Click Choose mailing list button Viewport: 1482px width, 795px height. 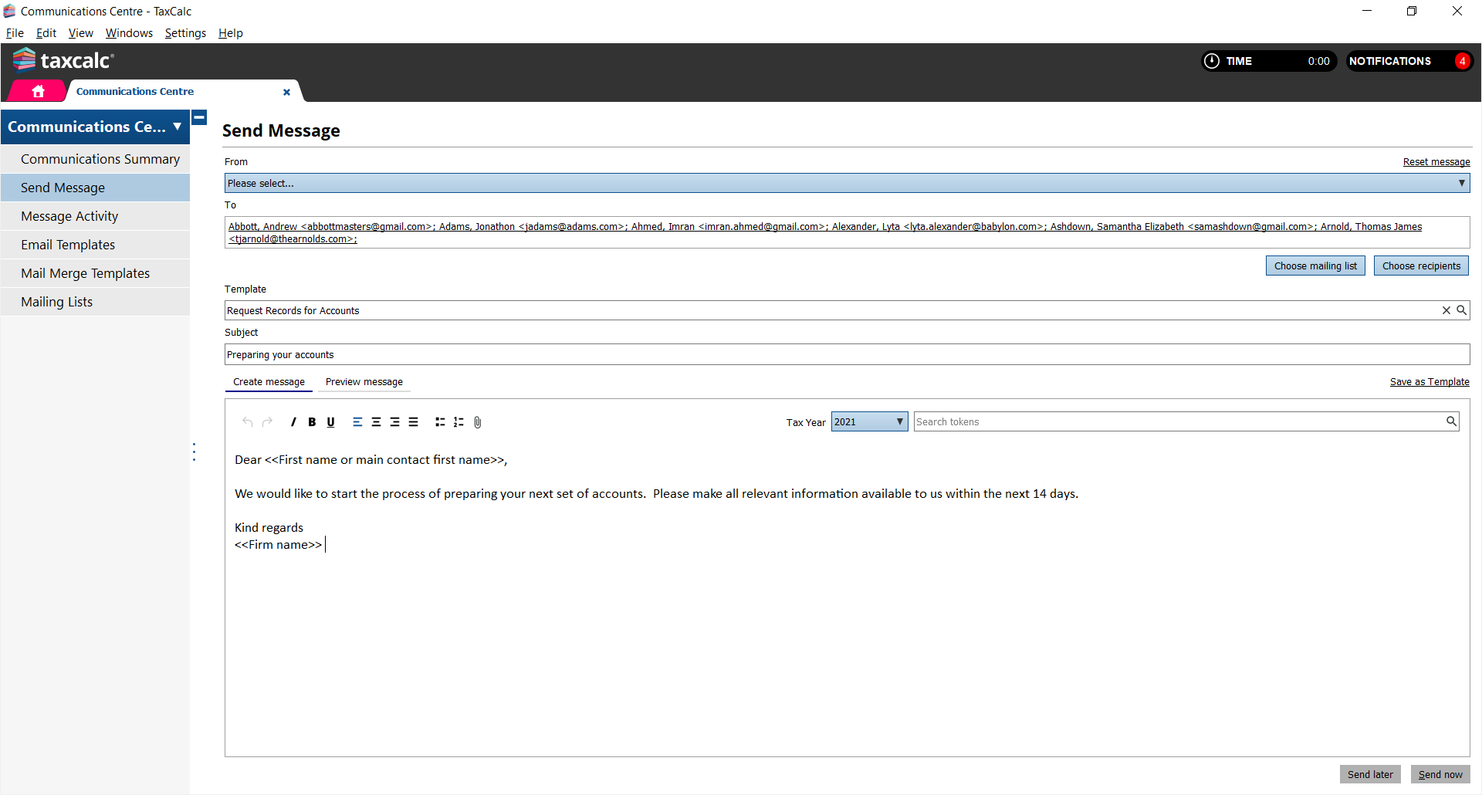pyautogui.click(x=1315, y=266)
